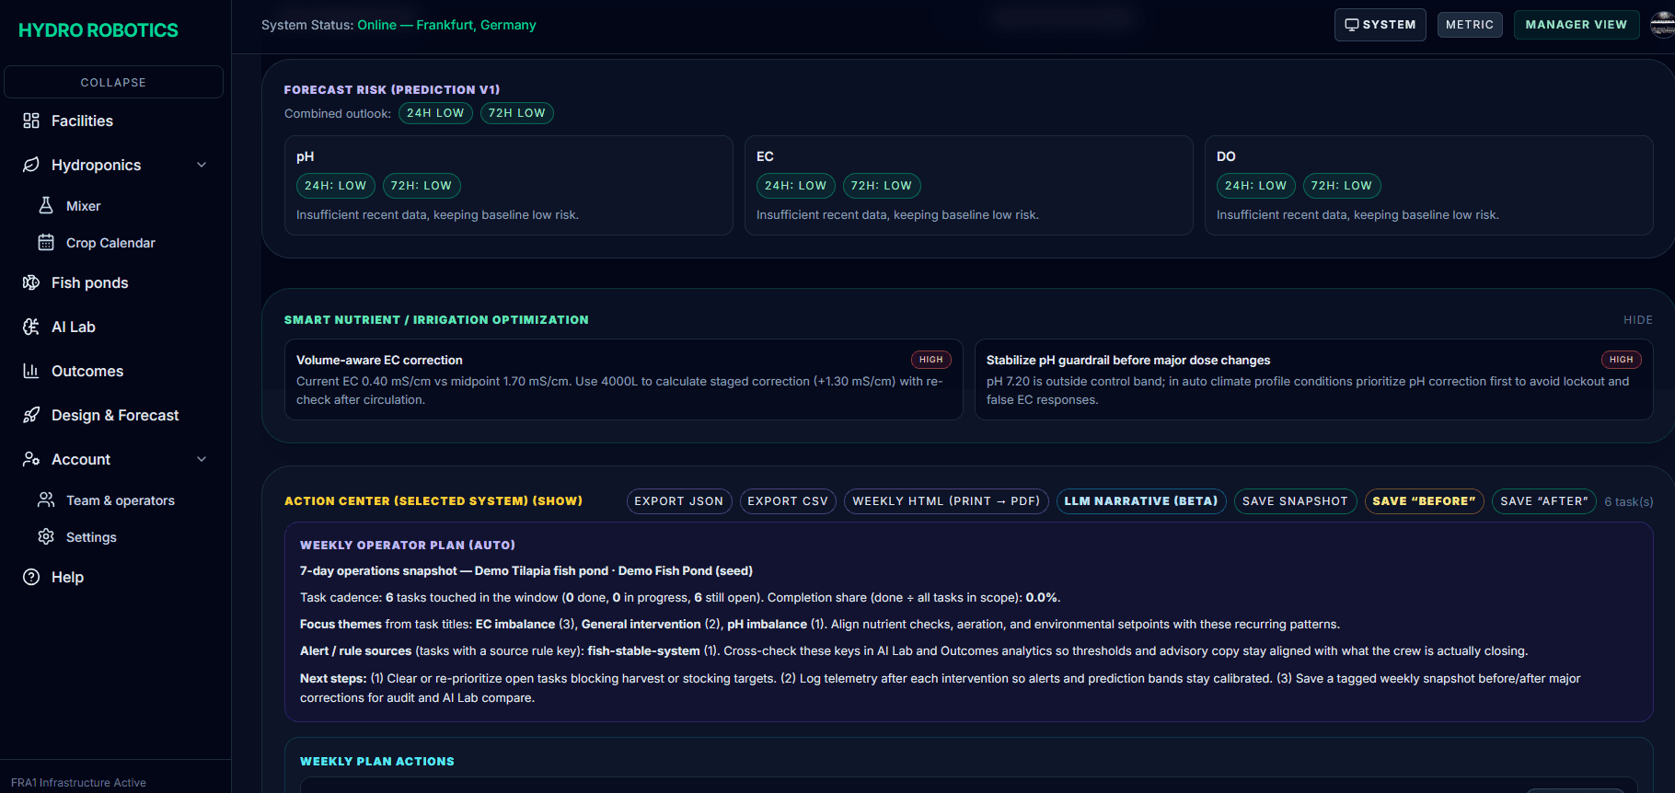Screen dimensions: 1675x793
Task: Click the Facilities grid icon
Action: [31, 121]
